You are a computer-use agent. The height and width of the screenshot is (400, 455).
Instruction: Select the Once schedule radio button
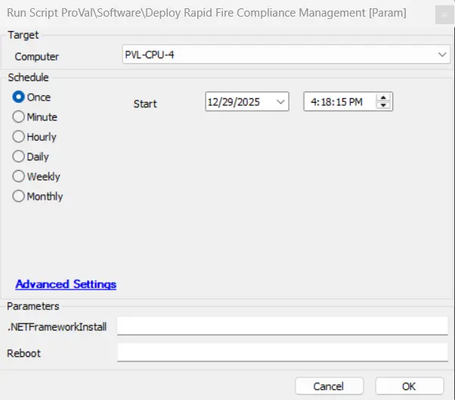click(x=19, y=98)
